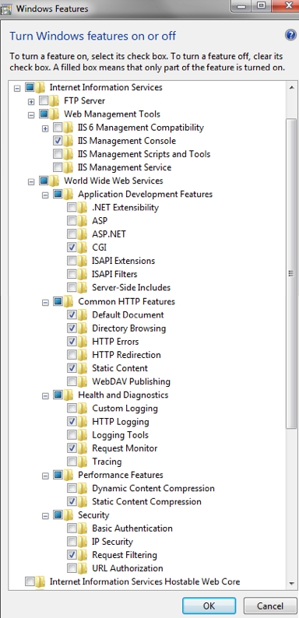Click the CGI folder icon
This screenshot has height=618, width=299.
click(83, 248)
